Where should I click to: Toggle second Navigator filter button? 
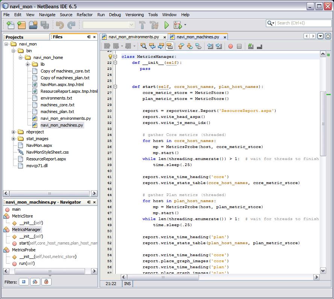(x=35, y=282)
